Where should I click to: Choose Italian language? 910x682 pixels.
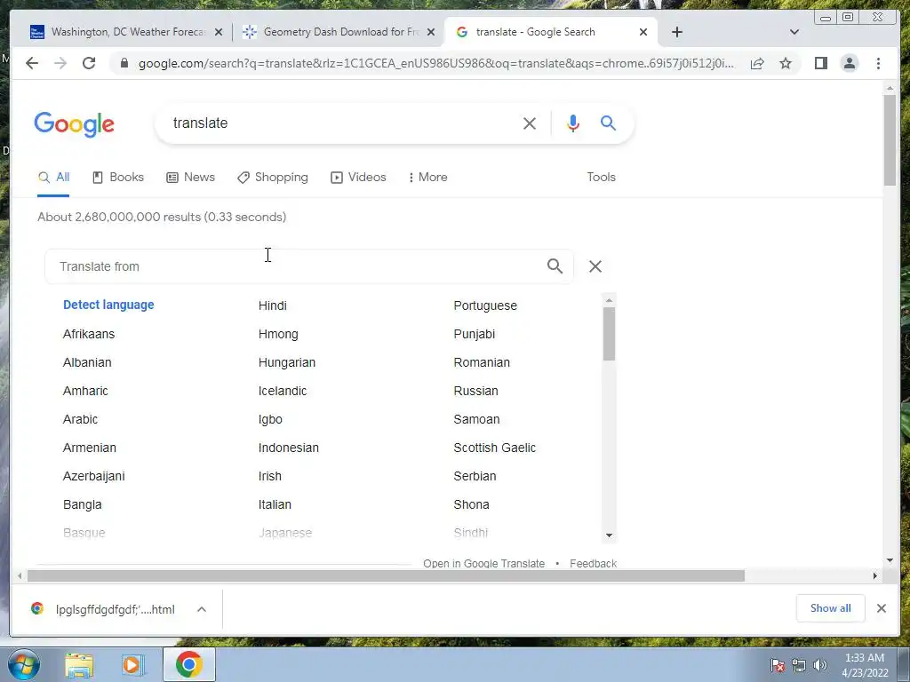(x=275, y=504)
